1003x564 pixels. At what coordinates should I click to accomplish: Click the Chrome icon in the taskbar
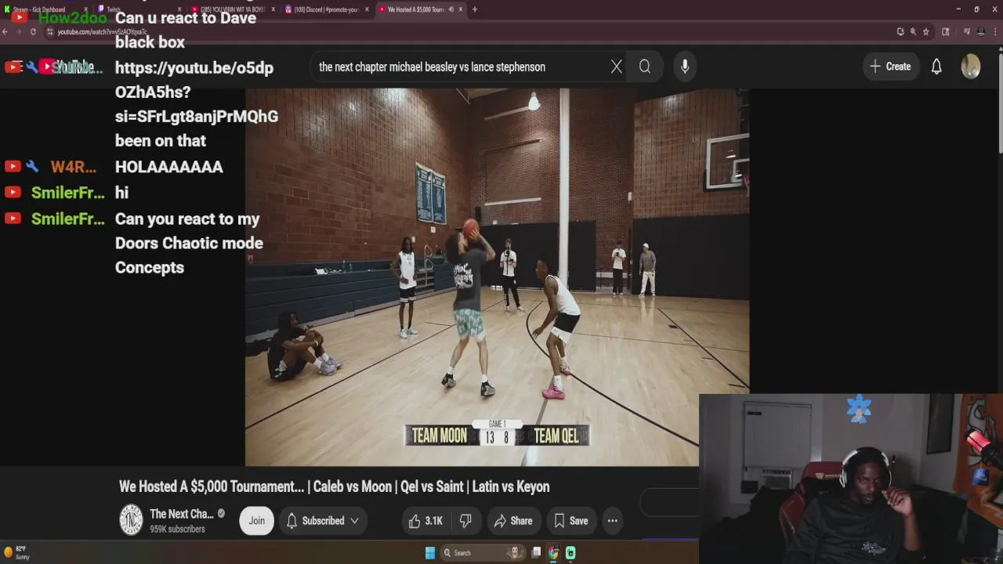553,553
